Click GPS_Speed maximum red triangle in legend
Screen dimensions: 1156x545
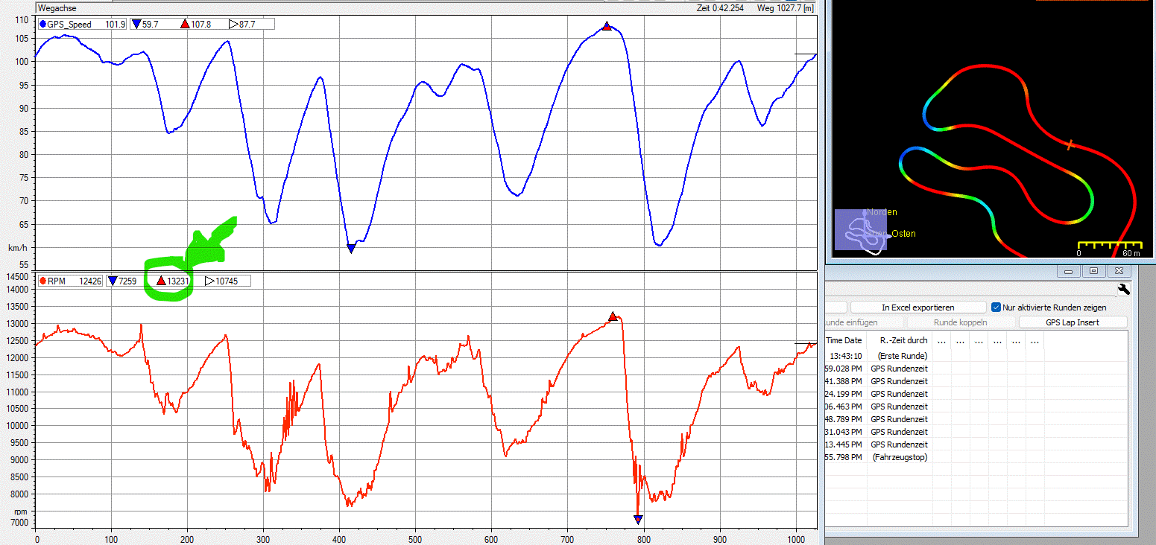(x=185, y=25)
